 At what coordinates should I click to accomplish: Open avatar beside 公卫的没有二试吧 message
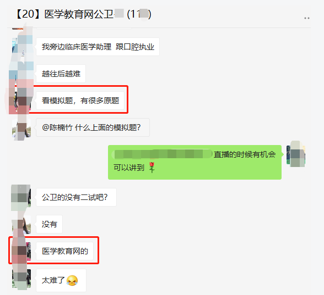[21, 197]
